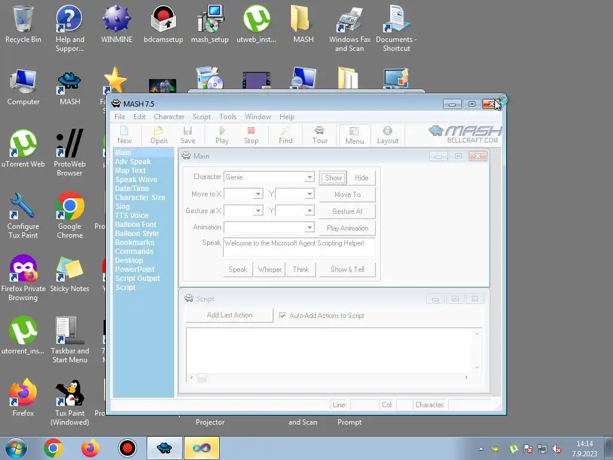Click the Show & Tell button

point(347,270)
